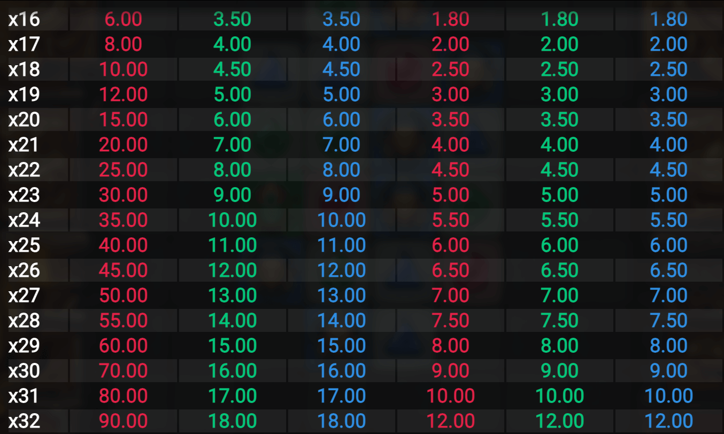The width and height of the screenshot is (724, 434).
Task: Click red 35.00 in row x24
Action: [124, 220]
